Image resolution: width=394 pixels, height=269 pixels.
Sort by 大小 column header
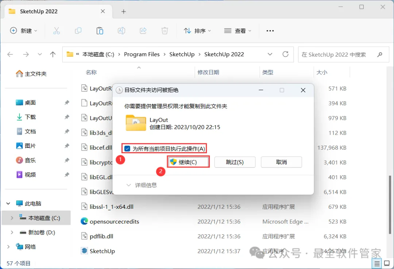coord(322,72)
